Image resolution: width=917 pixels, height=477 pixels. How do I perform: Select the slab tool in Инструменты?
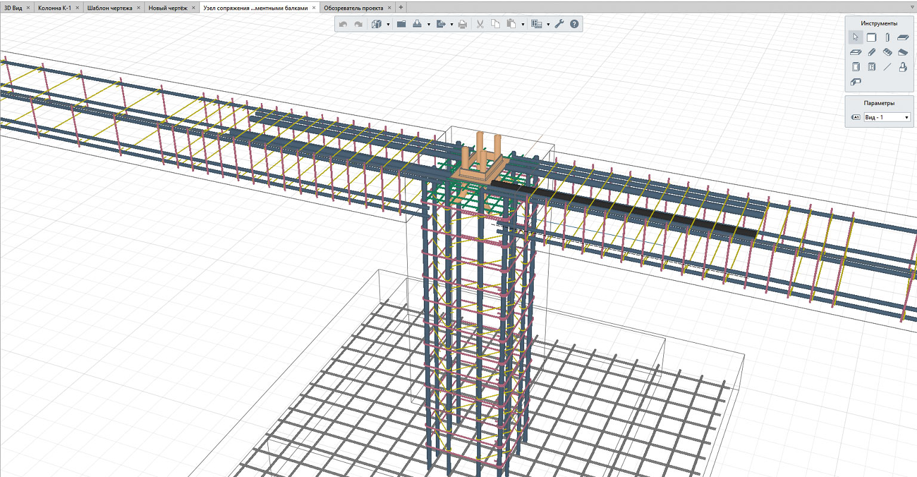[x=903, y=38]
